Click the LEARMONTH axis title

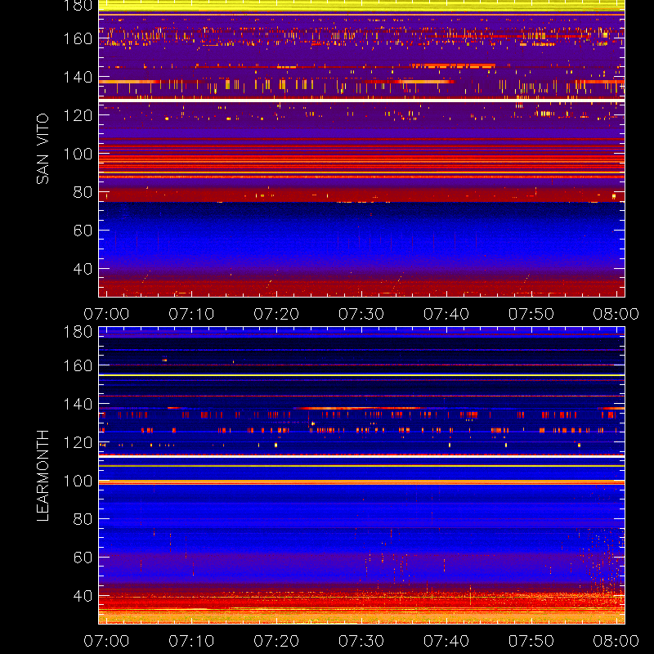(x=43, y=476)
